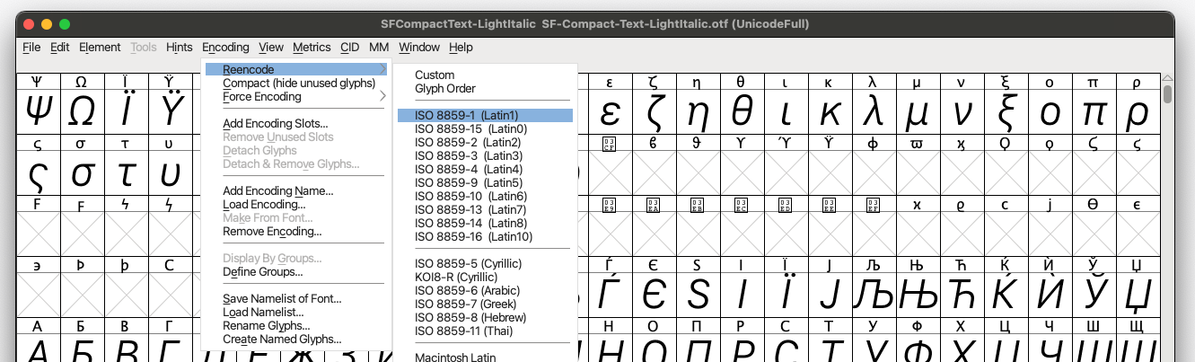Viewport: 1195px width, 362px height.
Task: Expand the Reencode submenu arrow
Action: tap(383, 69)
